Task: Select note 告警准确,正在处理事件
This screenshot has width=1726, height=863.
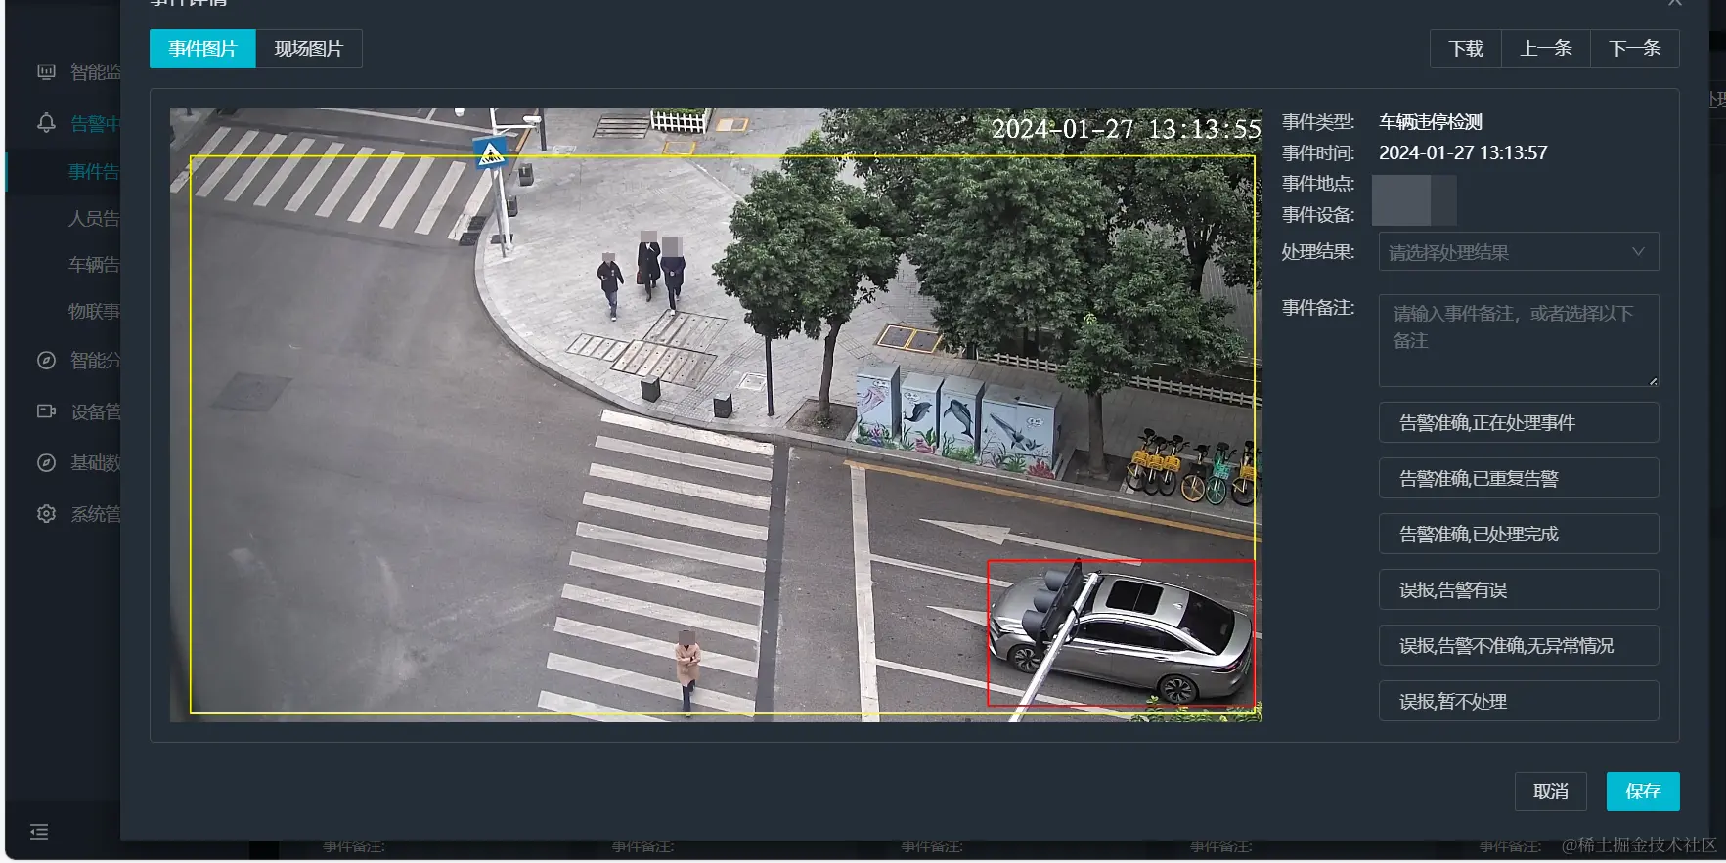Action: [x=1519, y=422]
